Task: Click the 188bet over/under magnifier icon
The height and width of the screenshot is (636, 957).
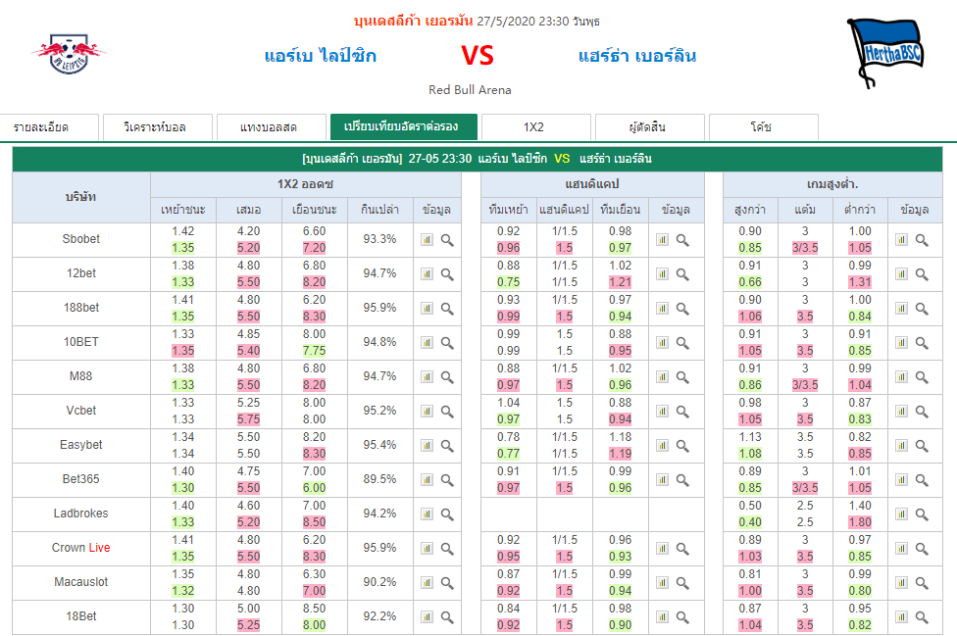Action: pos(922,309)
